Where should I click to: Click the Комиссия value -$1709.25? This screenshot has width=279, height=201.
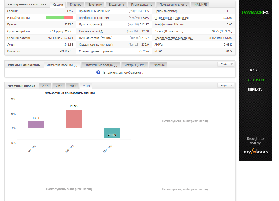[67, 51]
